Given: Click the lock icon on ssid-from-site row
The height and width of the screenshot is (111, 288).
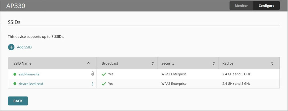Looking at the screenshot, I should coord(93,74).
